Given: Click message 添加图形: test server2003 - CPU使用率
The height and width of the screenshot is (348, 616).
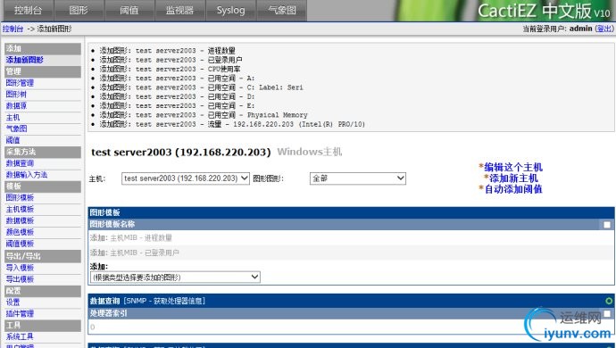Looking at the screenshot, I should (x=171, y=69).
